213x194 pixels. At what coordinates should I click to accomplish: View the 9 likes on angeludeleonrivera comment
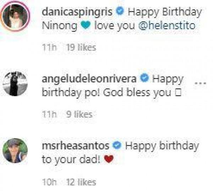(x=79, y=114)
